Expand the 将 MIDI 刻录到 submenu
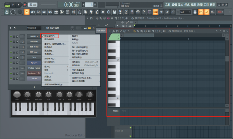Viewport: 233px width, 139px height. pyautogui.click(x=85, y=81)
